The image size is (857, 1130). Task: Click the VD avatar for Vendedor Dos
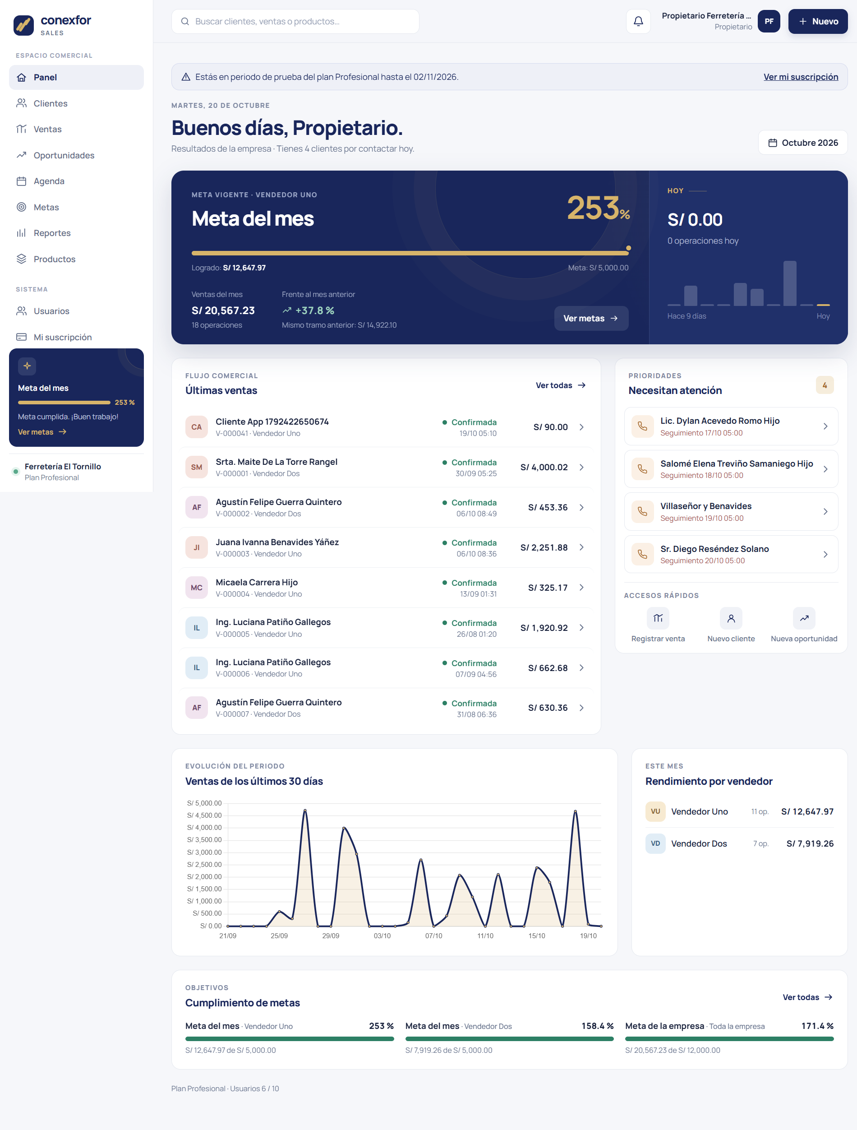coord(655,843)
